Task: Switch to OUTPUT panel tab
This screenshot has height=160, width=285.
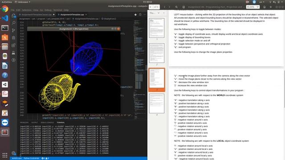Action: 35,123
